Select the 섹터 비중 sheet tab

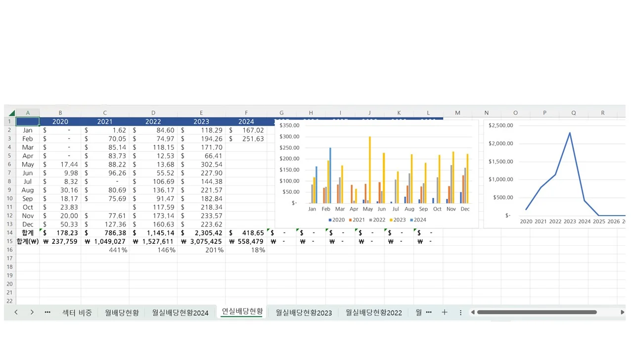tap(77, 312)
